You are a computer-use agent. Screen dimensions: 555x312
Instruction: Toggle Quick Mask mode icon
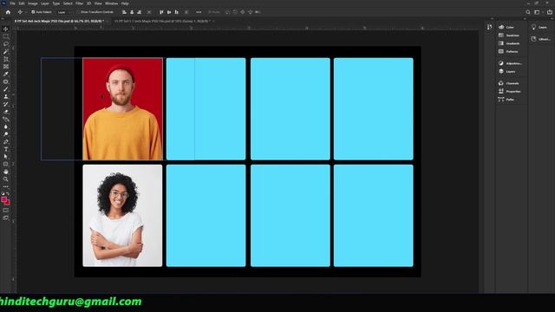(x=6, y=210)
